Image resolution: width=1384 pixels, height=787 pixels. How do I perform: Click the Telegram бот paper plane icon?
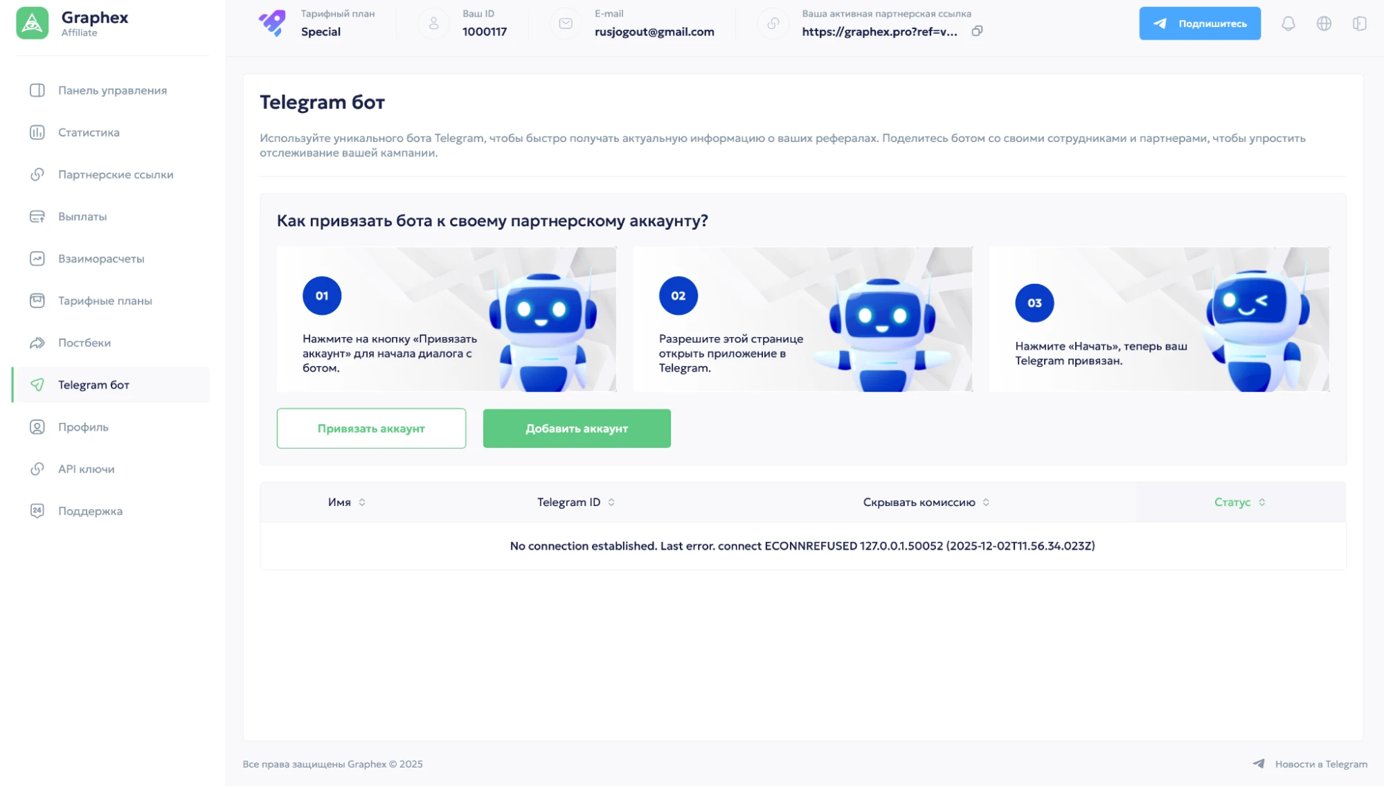pyautogui.click(x=37, y=386)
